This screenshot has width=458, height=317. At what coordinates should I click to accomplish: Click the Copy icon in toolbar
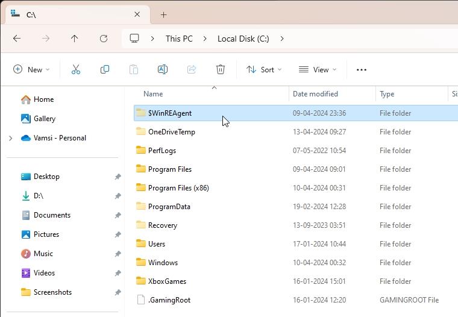[x=105, y=69]
